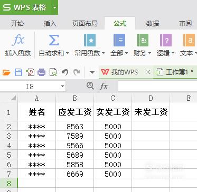Select the cell containing 7589

coord(74,136)
